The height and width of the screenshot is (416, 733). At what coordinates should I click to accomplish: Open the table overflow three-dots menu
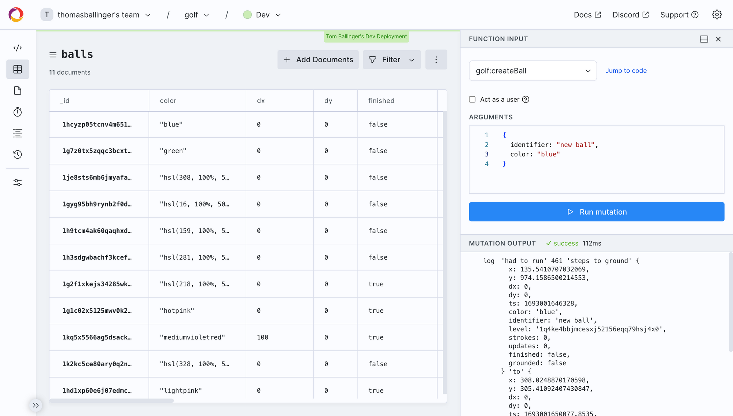[436, 60]
